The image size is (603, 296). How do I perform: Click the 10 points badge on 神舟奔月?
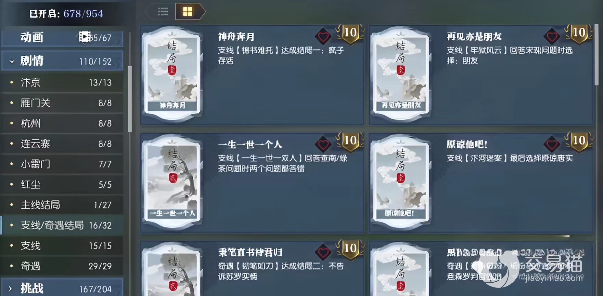click(x=350, y=34)
